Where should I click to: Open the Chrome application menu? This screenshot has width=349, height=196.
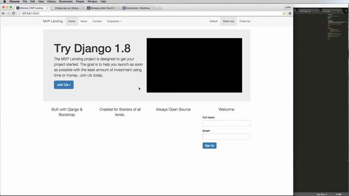[14, 1]
